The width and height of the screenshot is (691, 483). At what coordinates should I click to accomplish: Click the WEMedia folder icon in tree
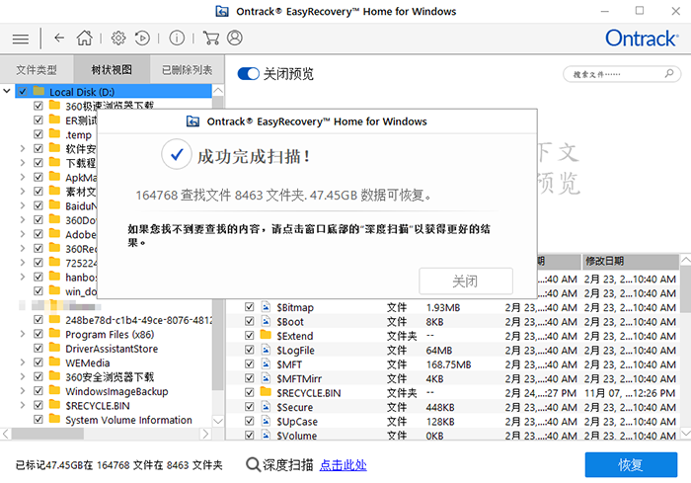click(54, 362)
